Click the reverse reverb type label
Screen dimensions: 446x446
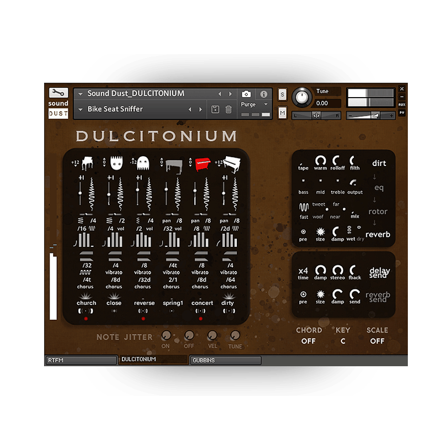pyautogui.click(x=144, y=303)
